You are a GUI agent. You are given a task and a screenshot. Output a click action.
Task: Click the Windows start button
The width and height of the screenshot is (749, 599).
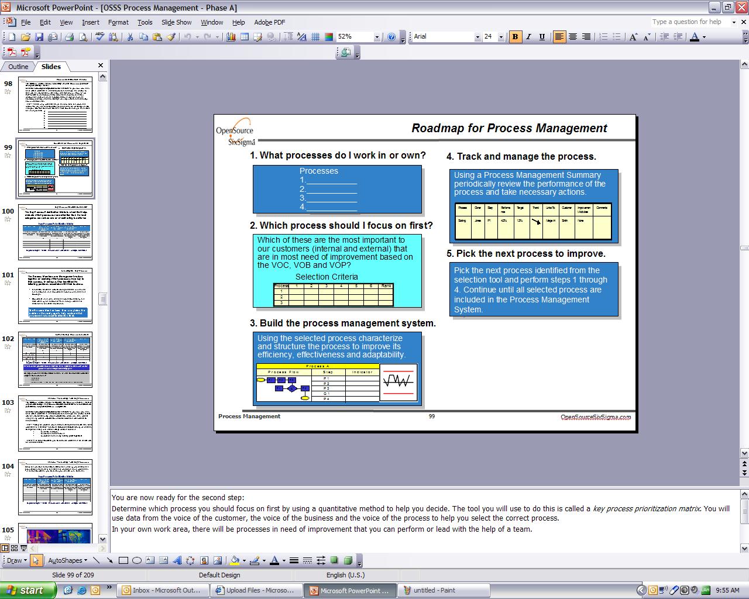click(x=28, y=590)
